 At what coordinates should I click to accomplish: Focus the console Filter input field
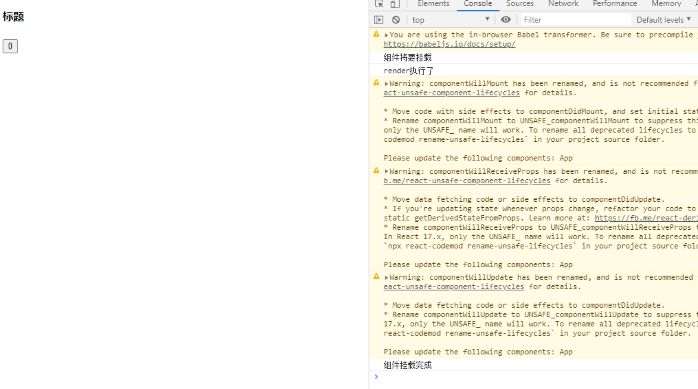tap(575, 19)
